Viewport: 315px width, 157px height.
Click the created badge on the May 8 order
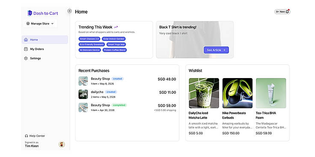point(118,79)
